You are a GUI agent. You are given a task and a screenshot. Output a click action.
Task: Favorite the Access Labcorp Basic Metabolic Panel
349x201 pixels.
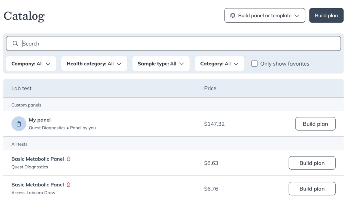(x=278, y=189)
